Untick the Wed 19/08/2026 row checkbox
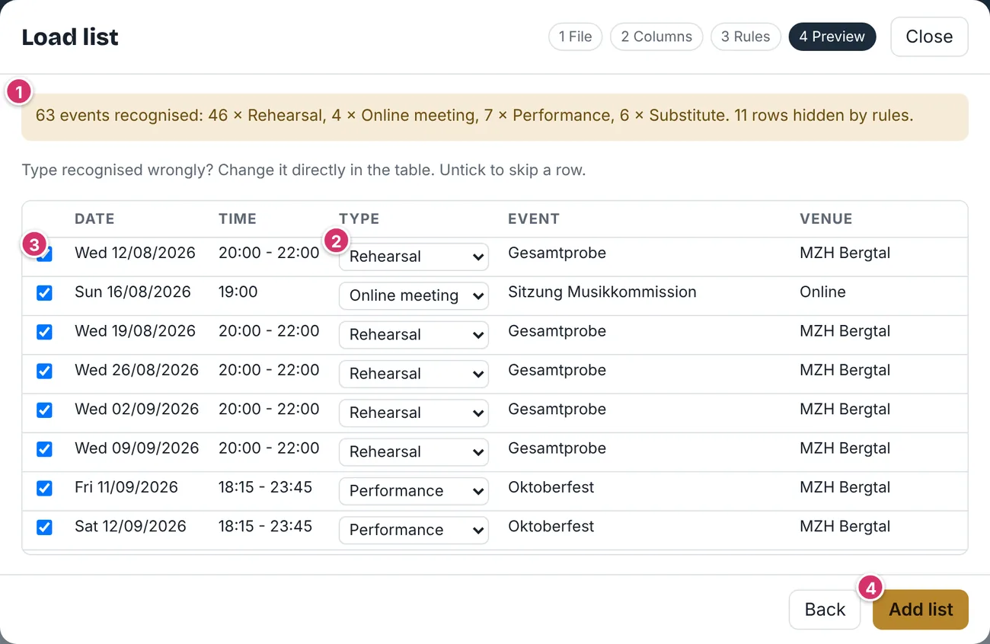The height and width of the screenshot is (644, 990). [45, 332]
